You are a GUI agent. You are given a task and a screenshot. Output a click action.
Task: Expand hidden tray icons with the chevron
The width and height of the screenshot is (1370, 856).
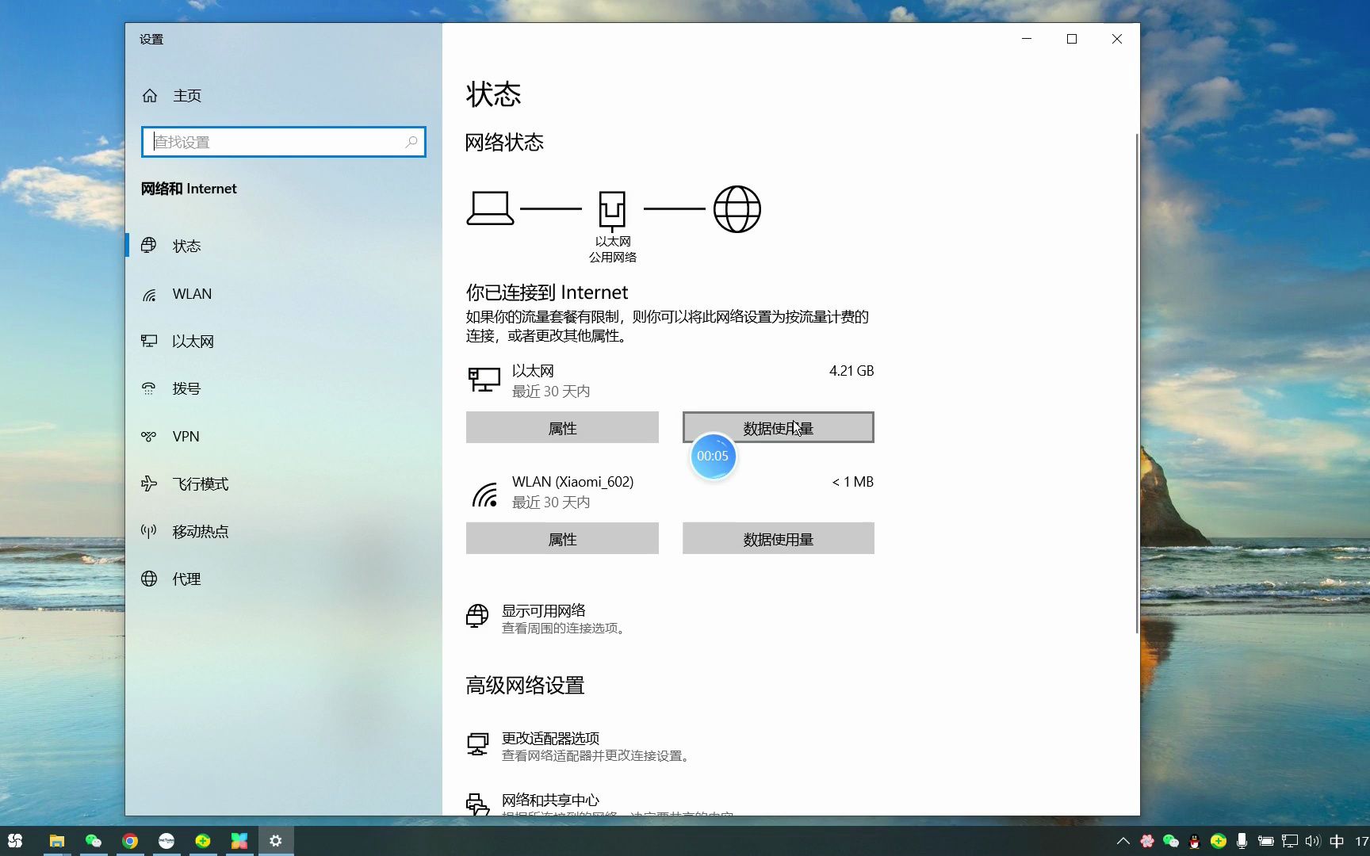click(x=1123, y=841)
